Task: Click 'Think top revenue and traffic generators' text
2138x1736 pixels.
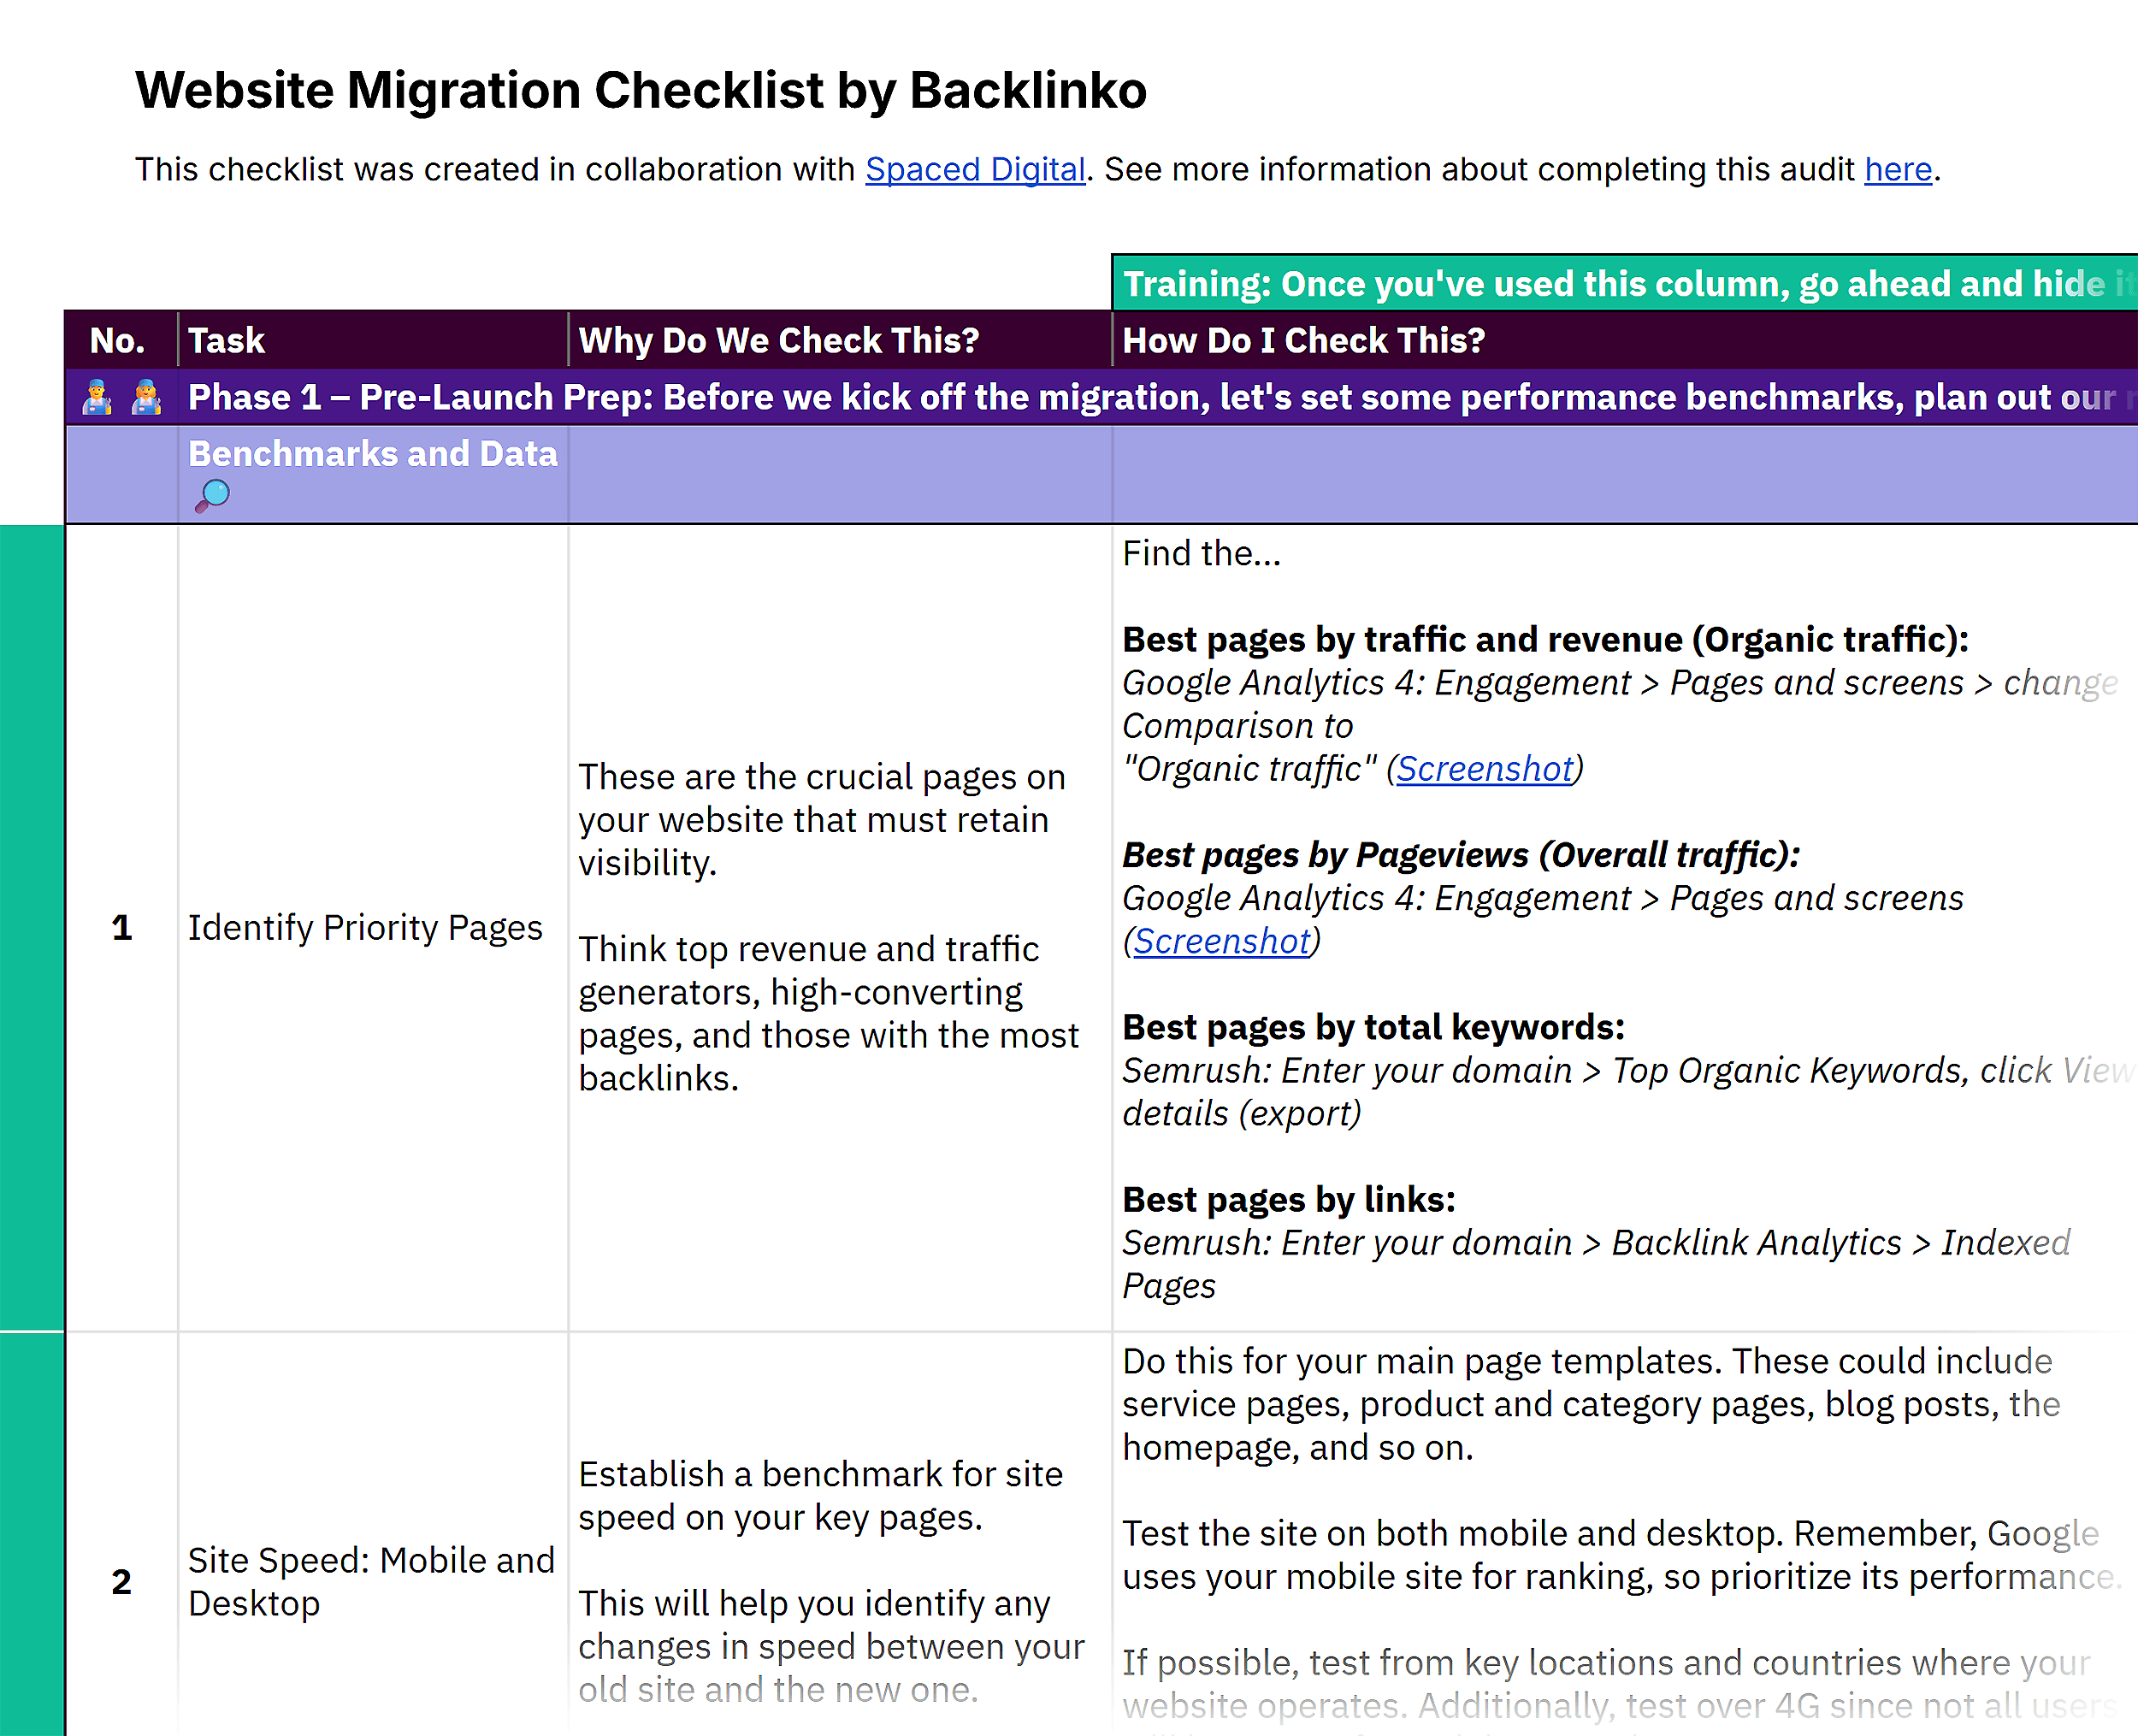Action: tap(828, 1014)
